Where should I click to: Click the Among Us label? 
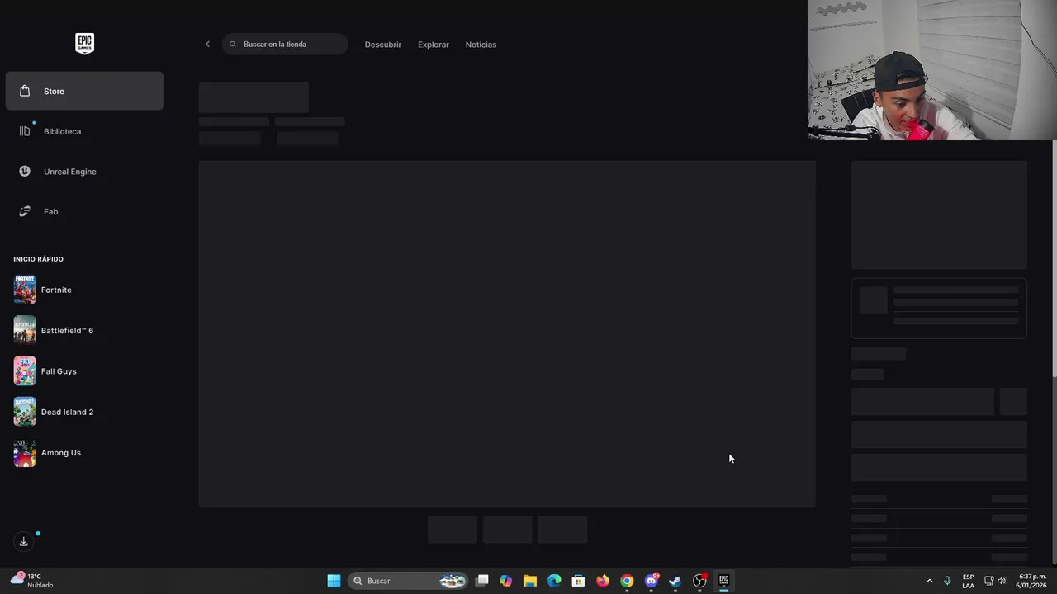61,452
